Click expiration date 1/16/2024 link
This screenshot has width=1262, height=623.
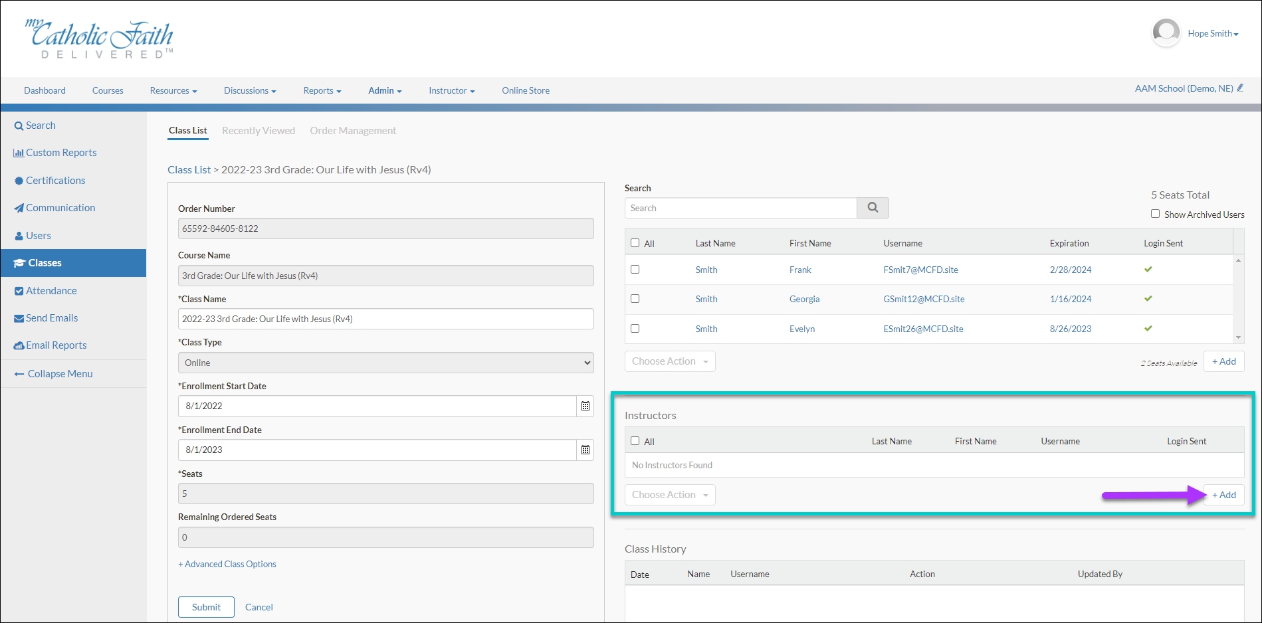pos(1071,299)
